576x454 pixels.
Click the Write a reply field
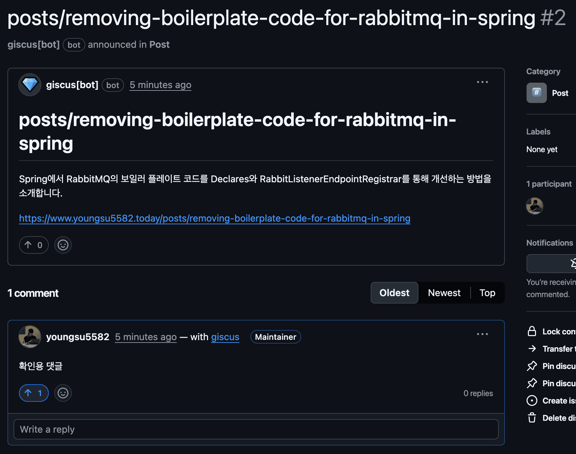(x=256, y=429)
